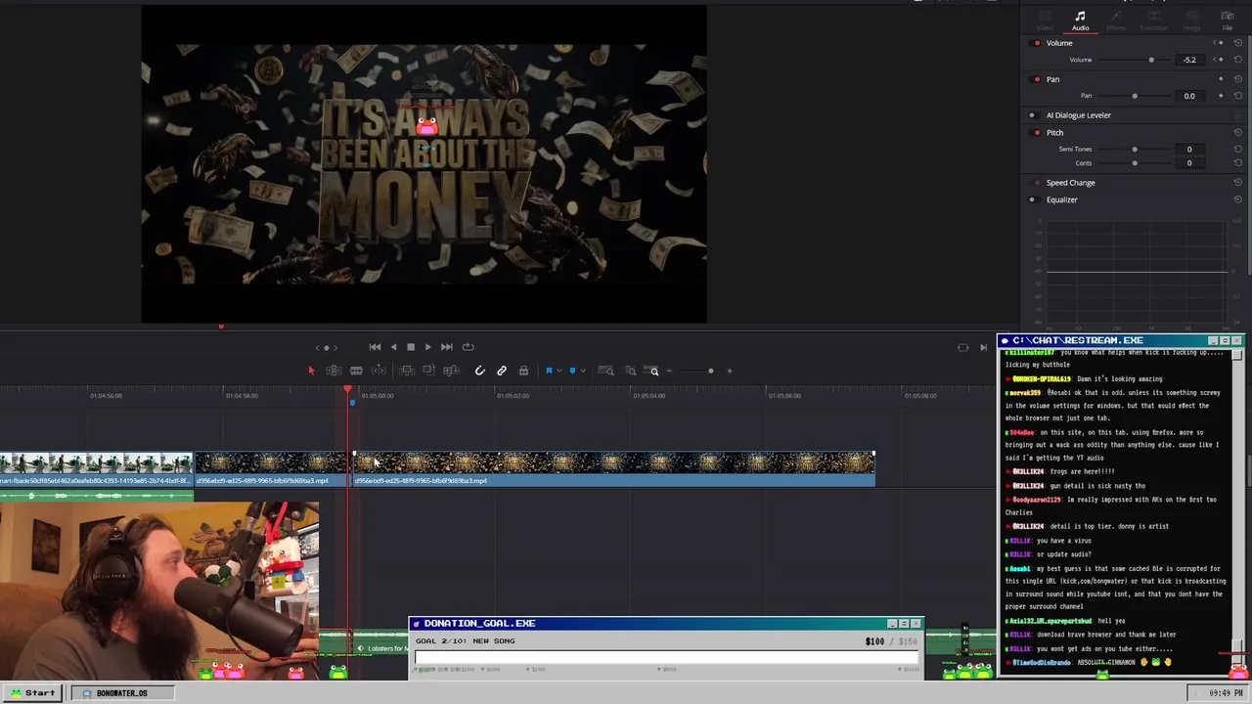Collapse the Pitch section header
1252x704 pixels.
(x=1054, y=133)
